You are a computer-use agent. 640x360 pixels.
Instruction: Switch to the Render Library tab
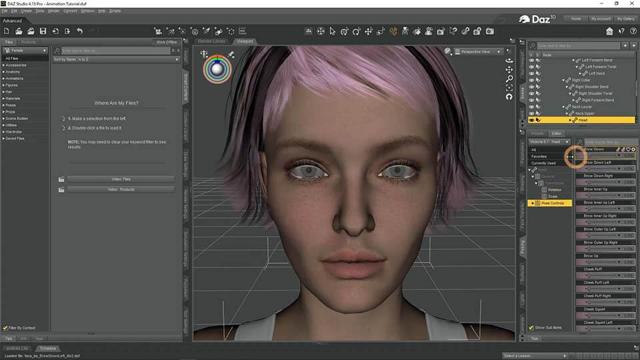pyautogui.click(x=211, y=41)
